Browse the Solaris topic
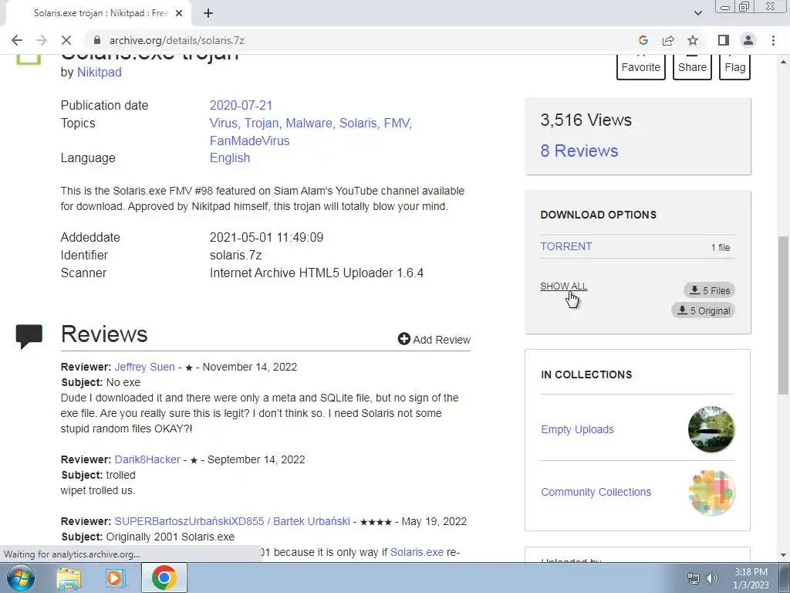Image resolution: width=790 pixels, height=593 pixels. tap(358, 123)
